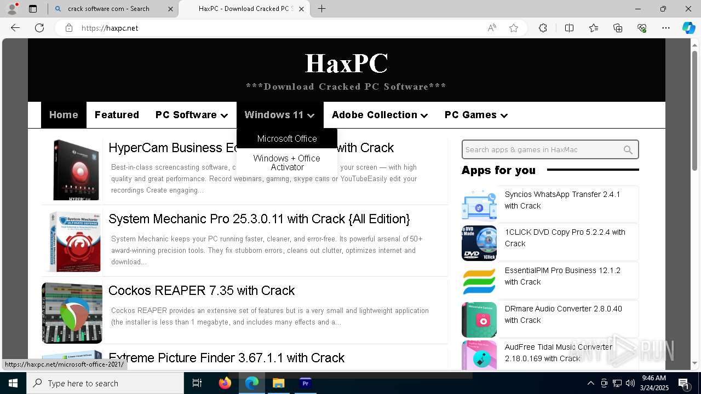Expand the Windows 11 dropdown
This screenshot has height=394, width=701.
[280, 115]
